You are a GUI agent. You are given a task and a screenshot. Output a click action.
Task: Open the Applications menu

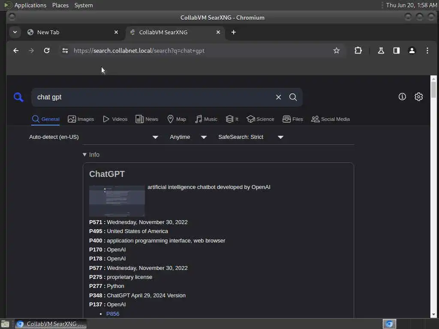tap(30, 5)
